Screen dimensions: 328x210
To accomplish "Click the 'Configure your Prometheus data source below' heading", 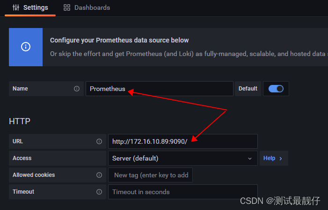I will 119,40.
